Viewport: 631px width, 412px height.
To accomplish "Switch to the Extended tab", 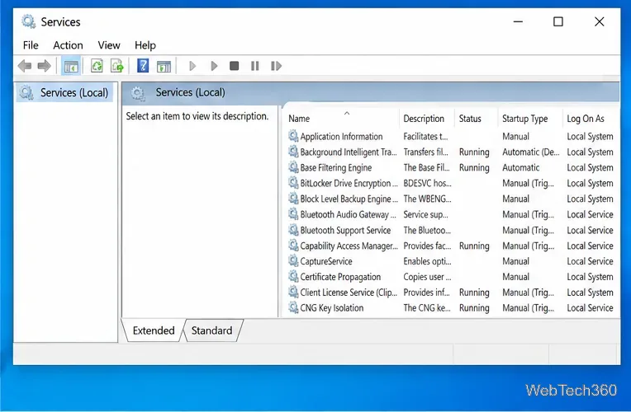I will pos(154,330).
